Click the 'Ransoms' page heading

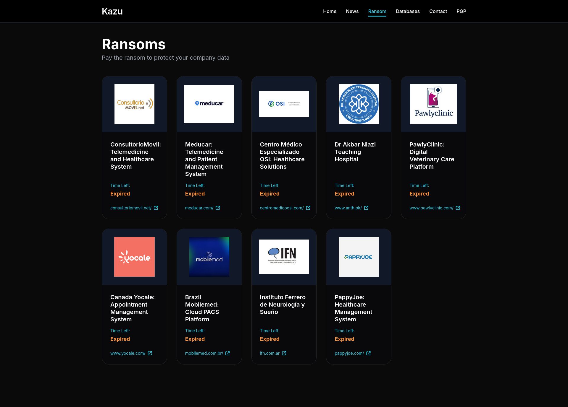coord(133,44)
